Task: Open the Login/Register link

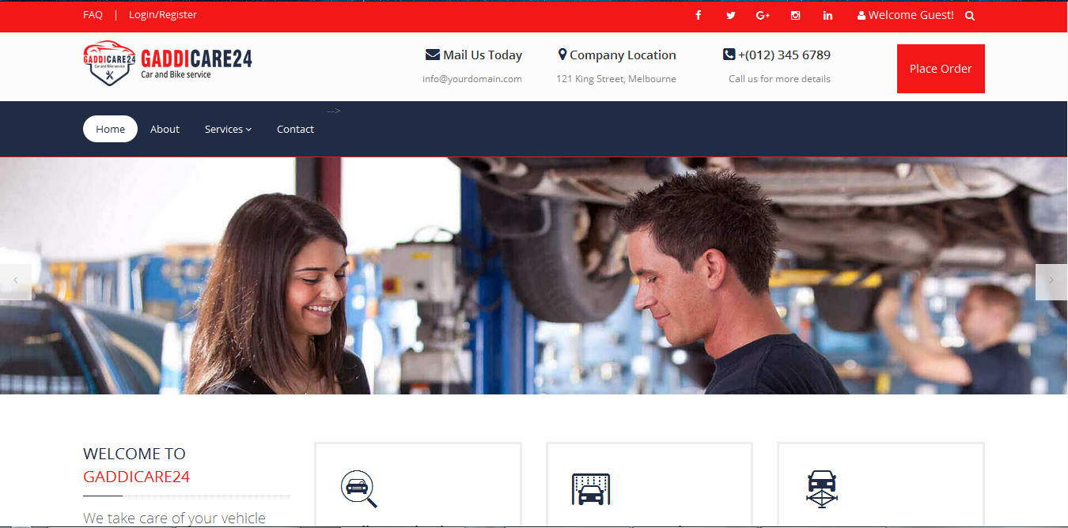Action: click(x=163, y=14)
